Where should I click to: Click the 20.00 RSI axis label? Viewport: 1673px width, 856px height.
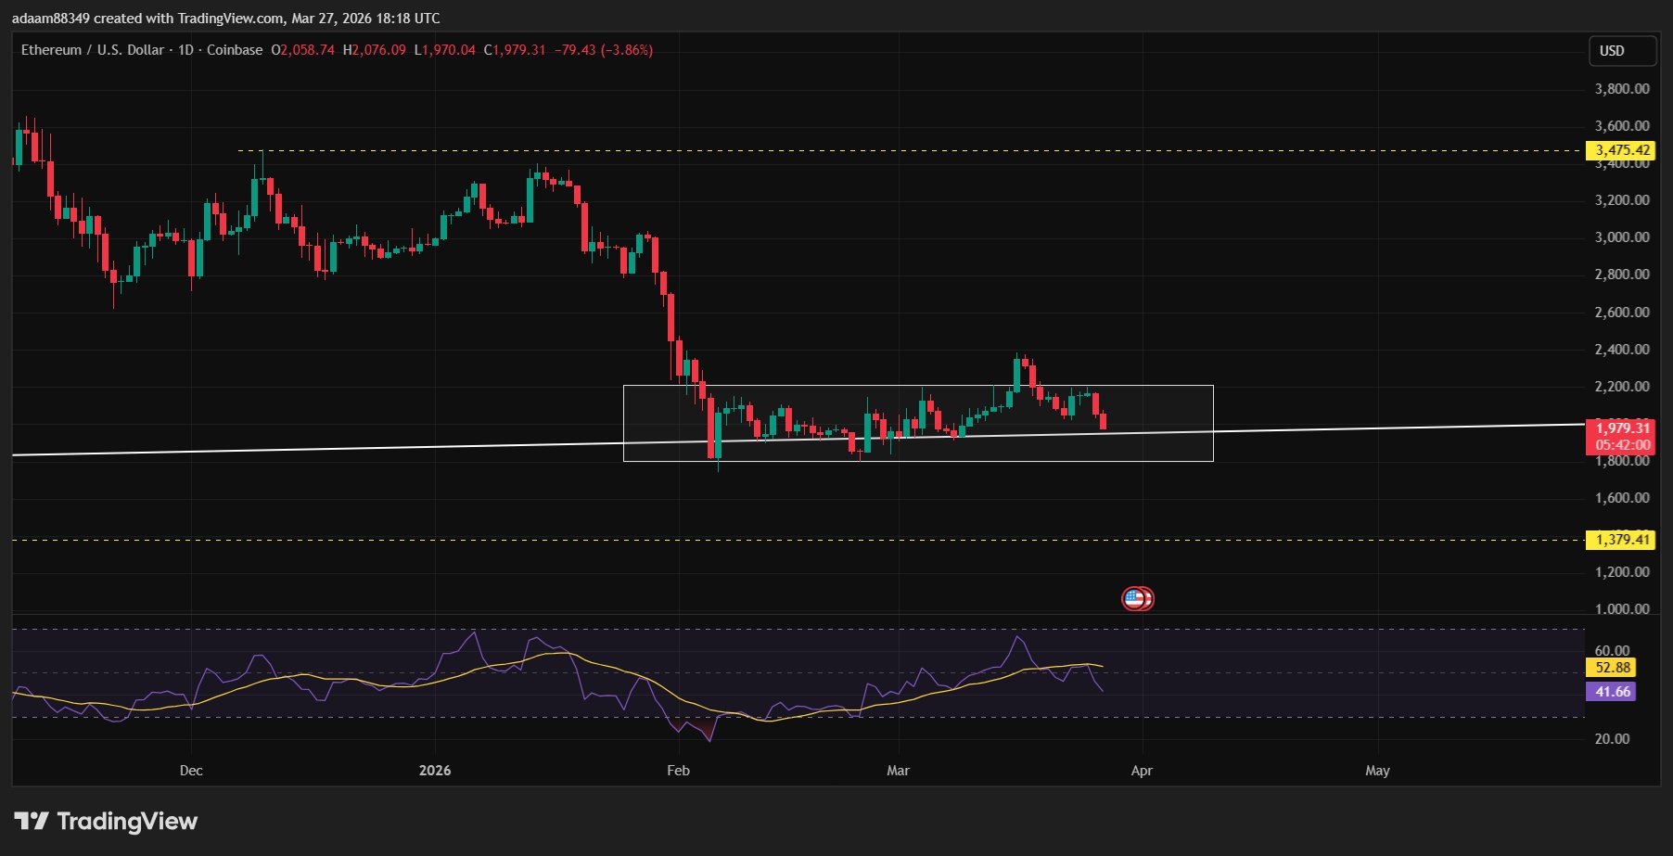tap(1613, 739)
